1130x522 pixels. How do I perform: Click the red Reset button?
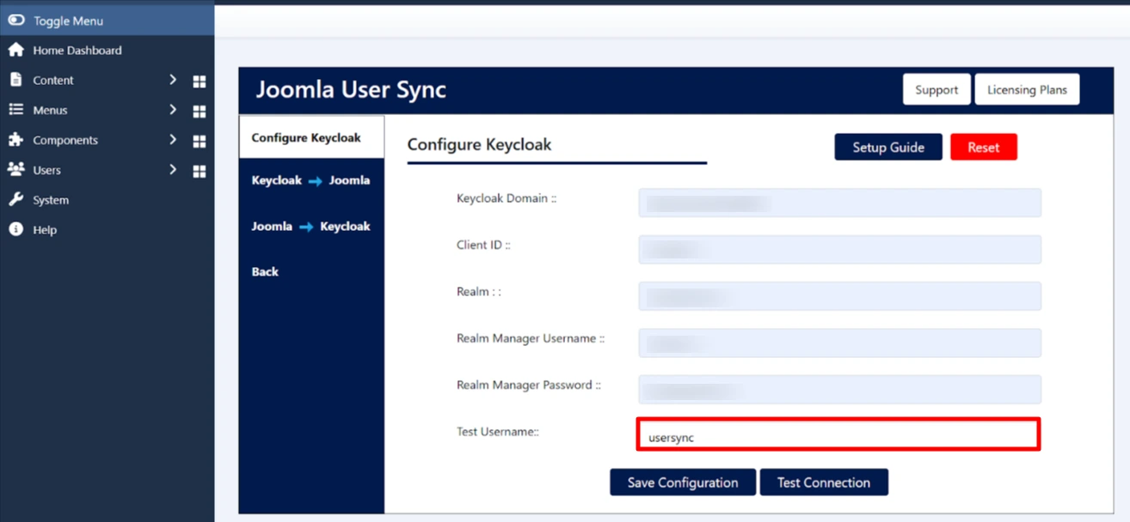[984, 147]
